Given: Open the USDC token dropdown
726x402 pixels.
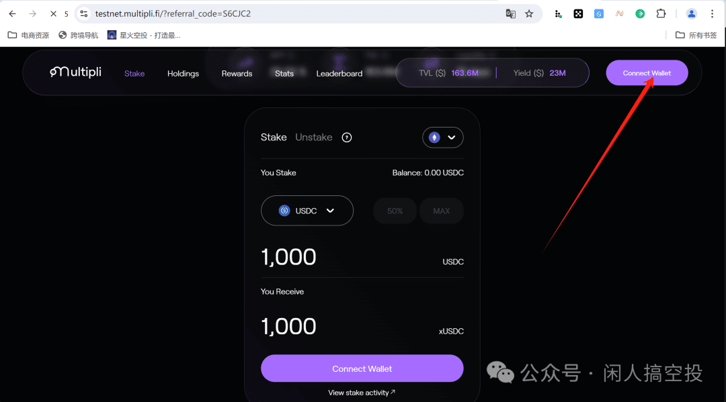Looking at the screenshot, I should coord(307,211).
